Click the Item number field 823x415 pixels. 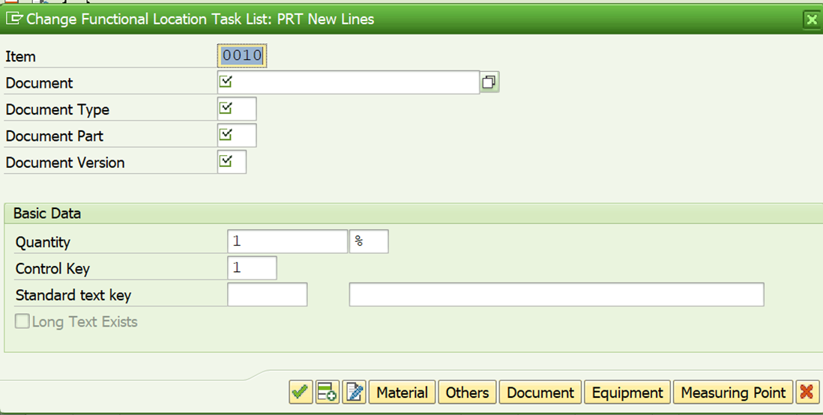pos(242,56)
